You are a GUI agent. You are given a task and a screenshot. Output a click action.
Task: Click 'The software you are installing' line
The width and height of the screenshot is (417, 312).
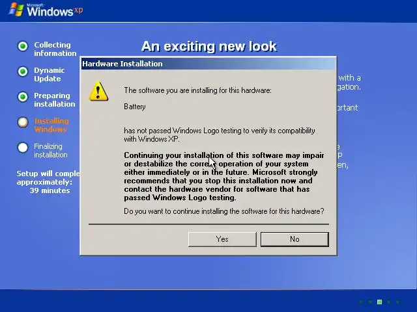[x=197, y=90]
